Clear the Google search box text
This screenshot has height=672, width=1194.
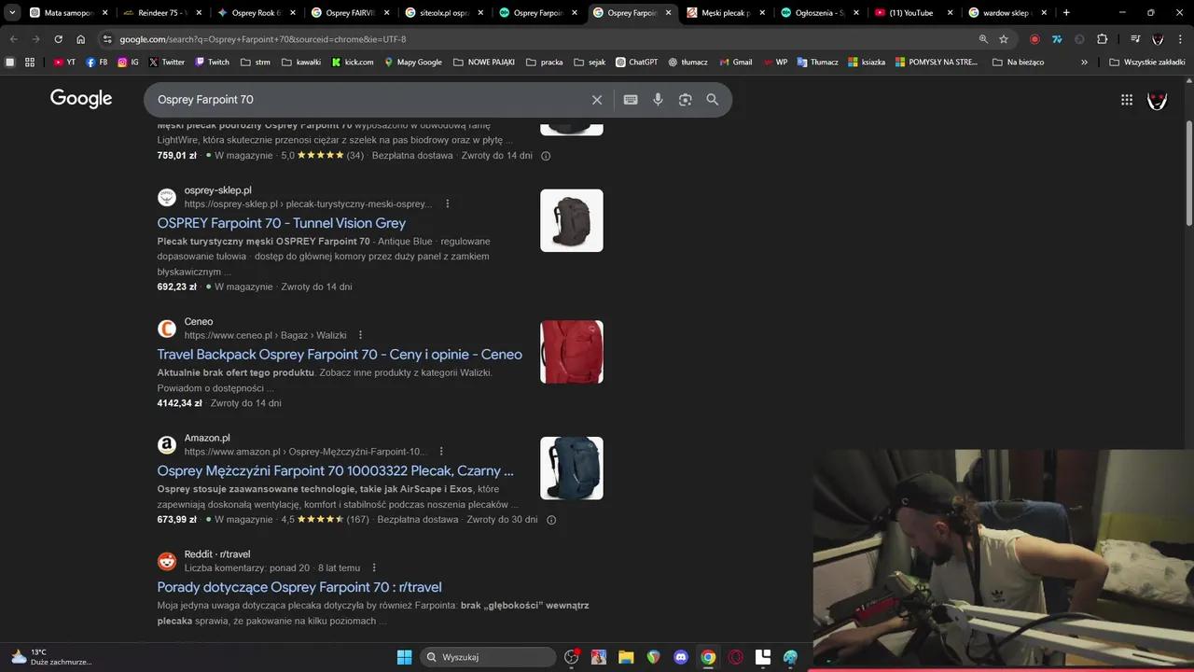[x=597, y=100]
